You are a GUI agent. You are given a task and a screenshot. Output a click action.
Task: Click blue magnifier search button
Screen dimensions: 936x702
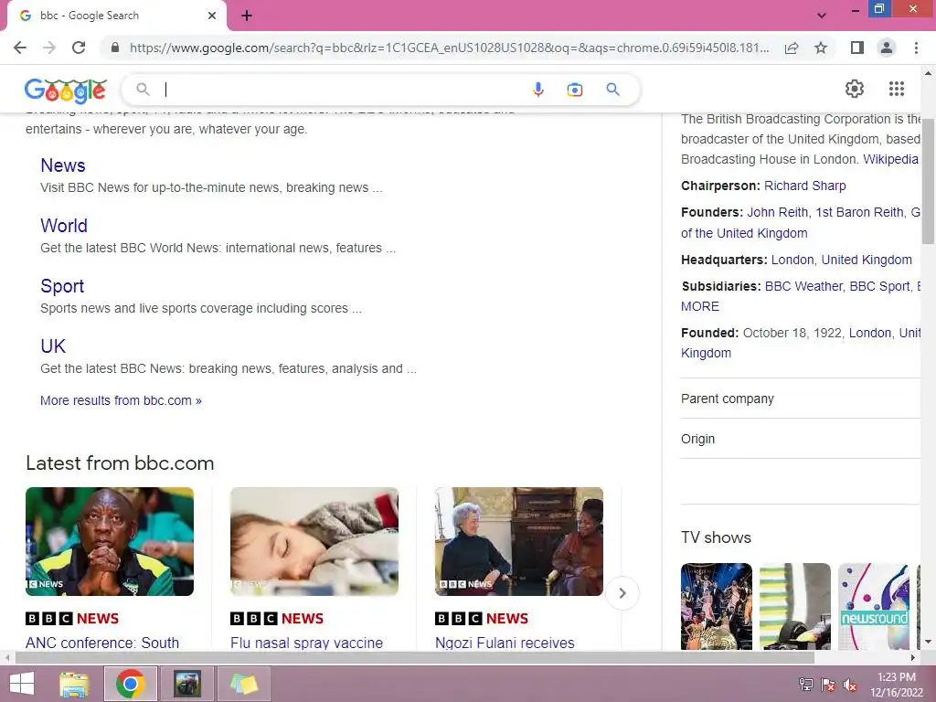pyautogui.click(x=613, y=90)
